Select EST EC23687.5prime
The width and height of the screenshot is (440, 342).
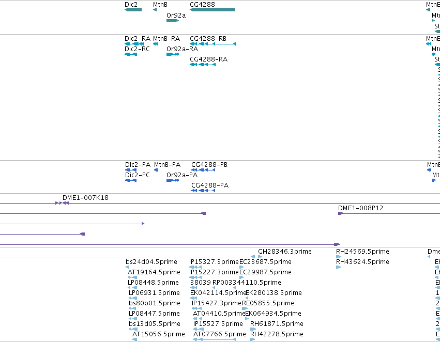coord(265,262)
